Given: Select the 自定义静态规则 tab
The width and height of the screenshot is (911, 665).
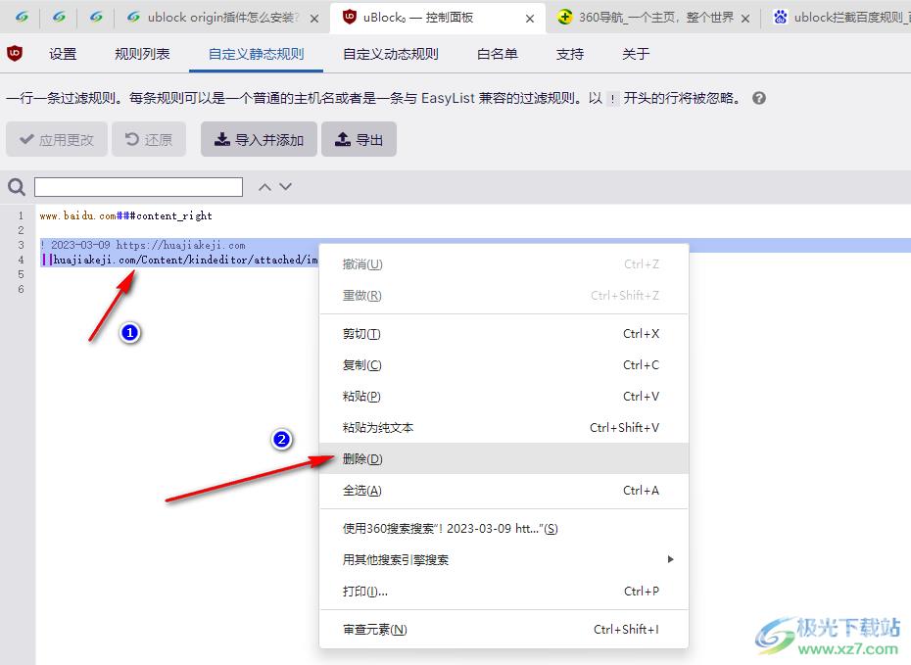Looking at the screenshot, I should 257,54.
